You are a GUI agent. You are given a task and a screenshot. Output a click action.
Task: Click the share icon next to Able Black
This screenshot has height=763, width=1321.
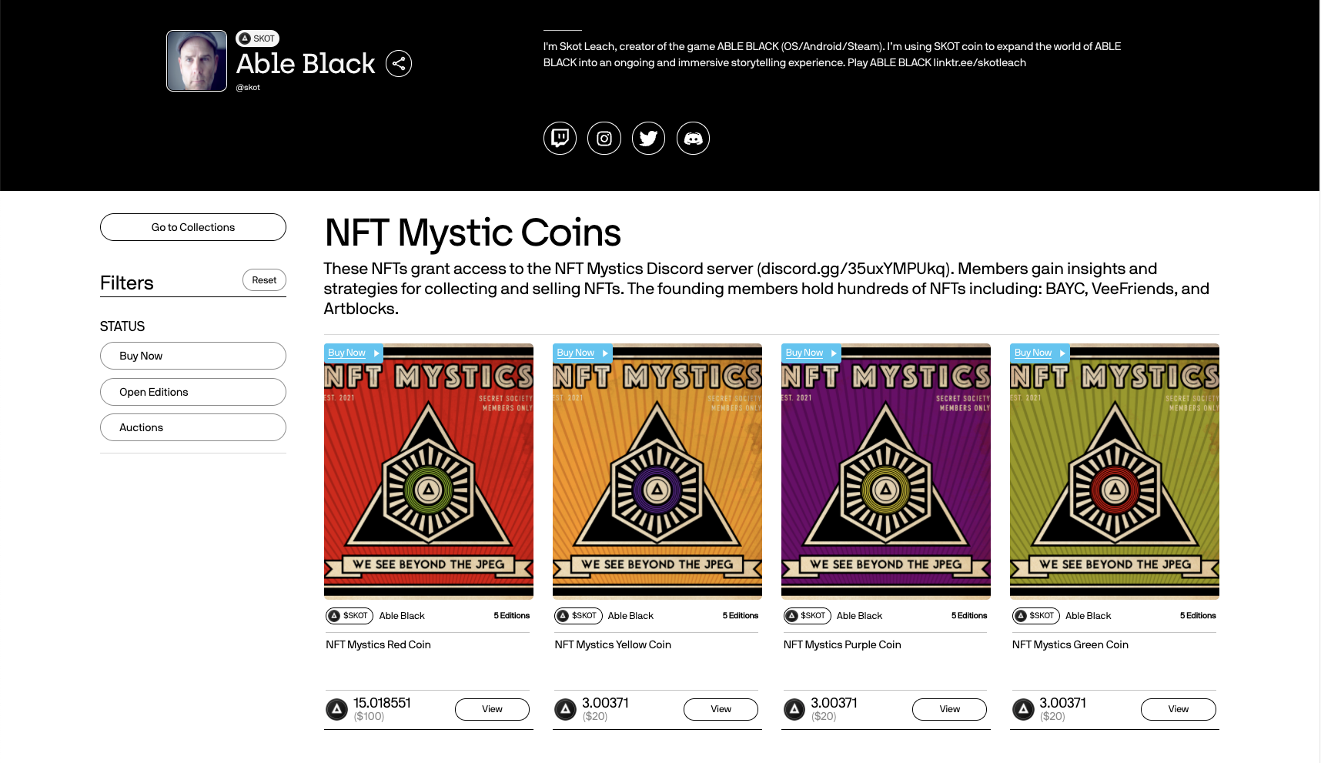pyautogui.click(x=399, y=63)
